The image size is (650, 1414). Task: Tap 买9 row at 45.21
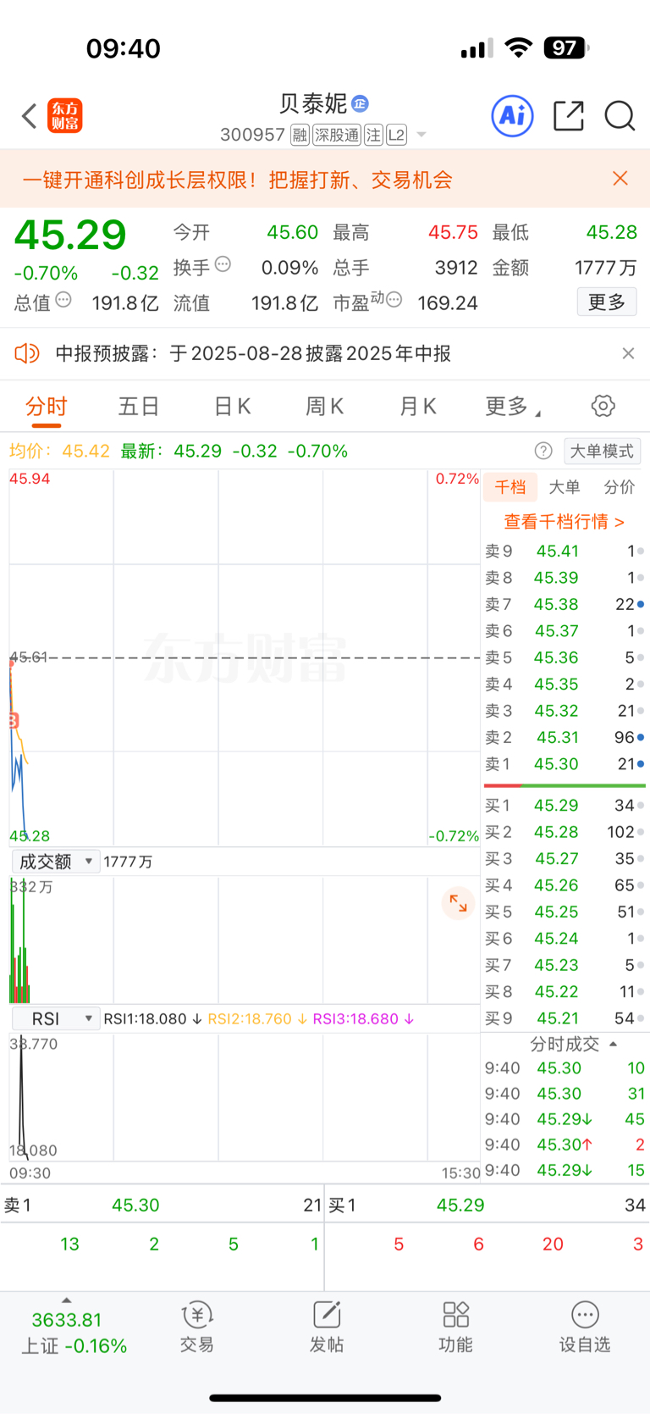point(564,1018)
